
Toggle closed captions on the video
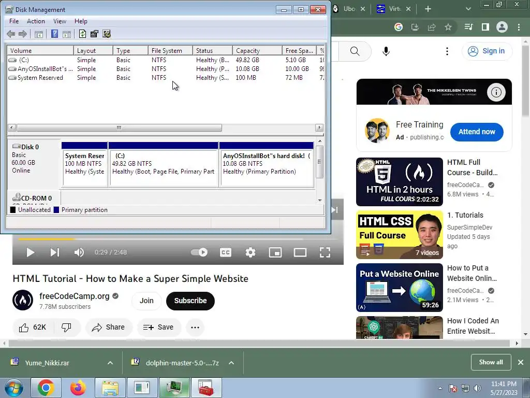tap(226, 252)
